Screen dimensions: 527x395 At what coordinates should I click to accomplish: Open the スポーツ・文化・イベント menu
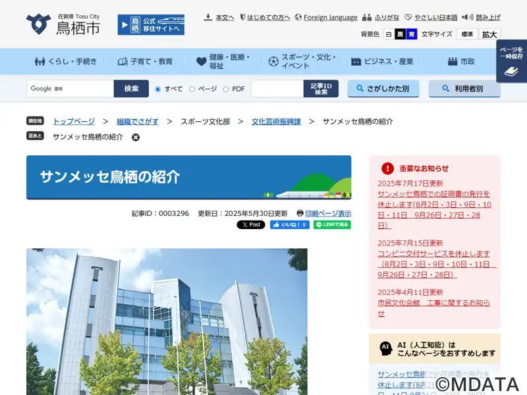click(302, 61)
